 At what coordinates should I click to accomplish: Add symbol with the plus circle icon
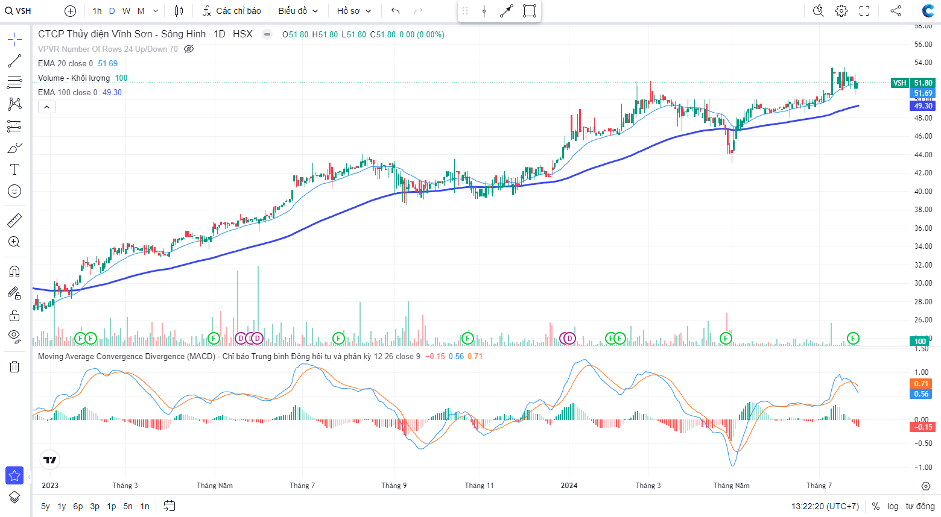coord(71,11)
